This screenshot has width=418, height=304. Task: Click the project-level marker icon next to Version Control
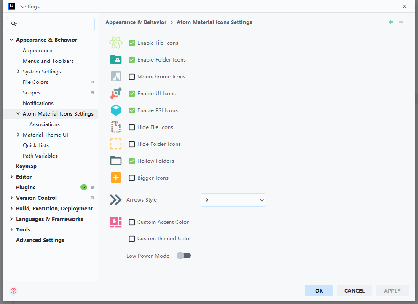(x=92, y=198)
